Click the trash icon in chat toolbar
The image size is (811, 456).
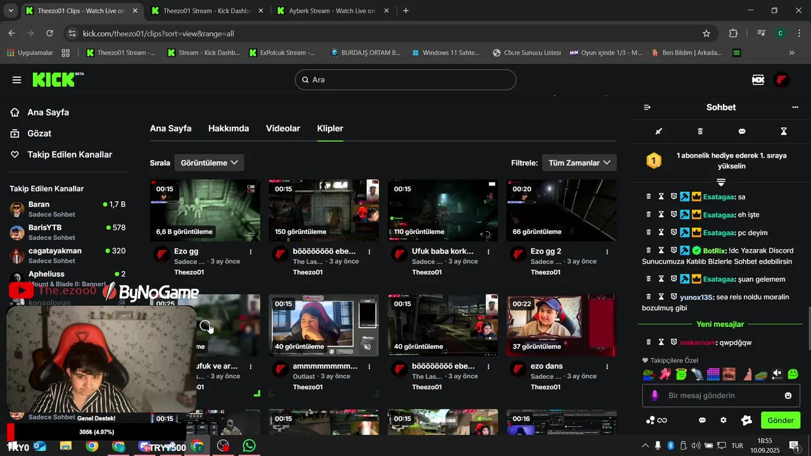point(700,132)
